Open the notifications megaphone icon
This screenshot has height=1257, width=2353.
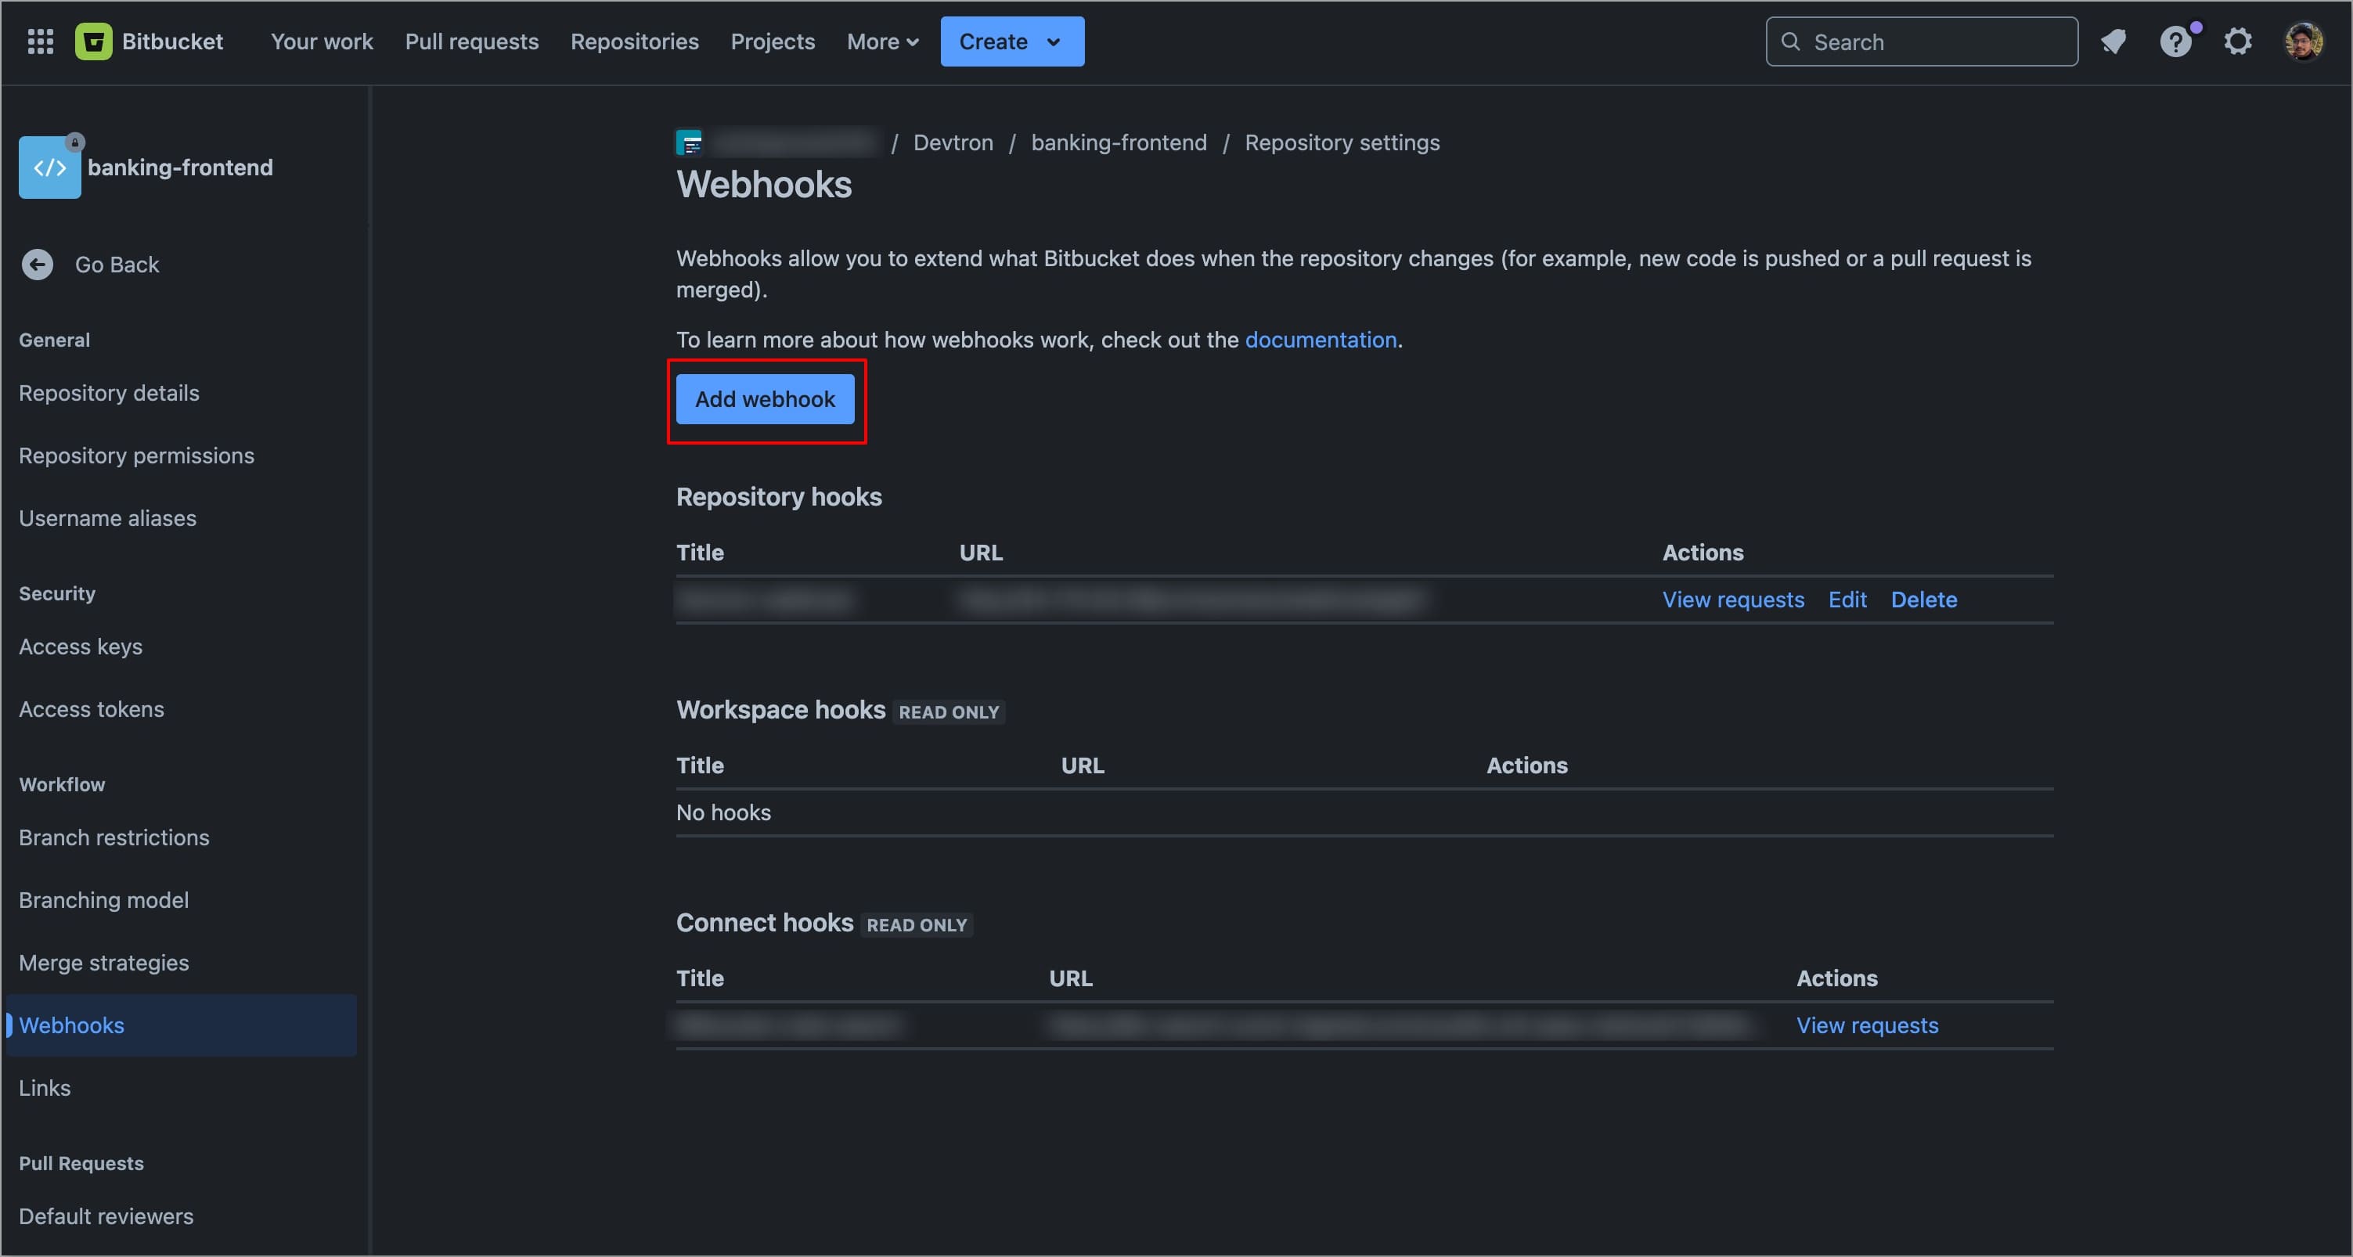pos(2113,42)
